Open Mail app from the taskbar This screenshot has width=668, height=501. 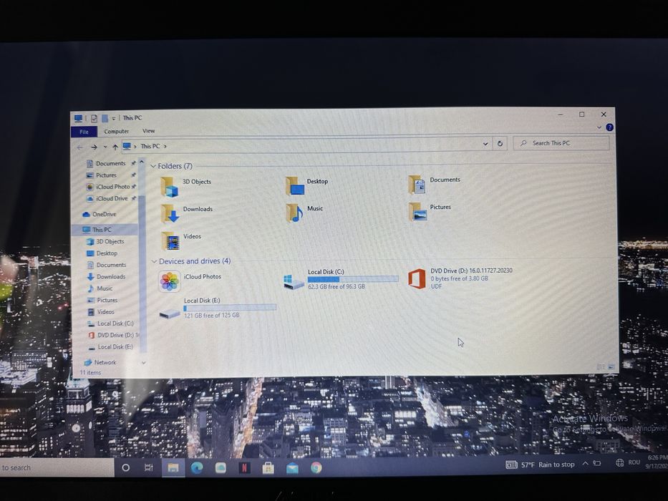292,468
